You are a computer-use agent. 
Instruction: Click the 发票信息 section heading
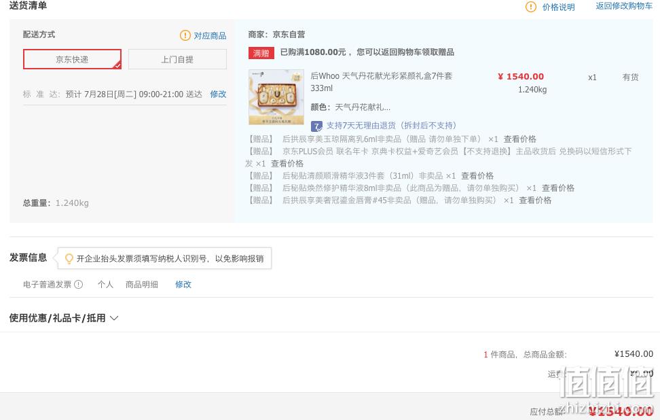[29, 258]
